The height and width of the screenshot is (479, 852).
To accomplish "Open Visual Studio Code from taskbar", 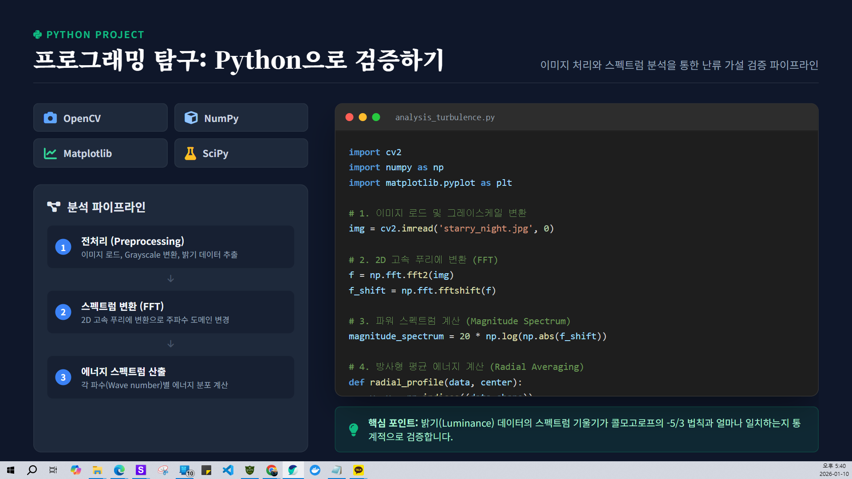I will coord(228,470).
